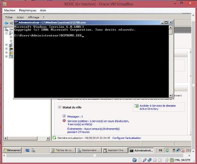
Task: Click the VirtualBox hard disk status icon
Action: pyautogui.click(x=135, y=160)
